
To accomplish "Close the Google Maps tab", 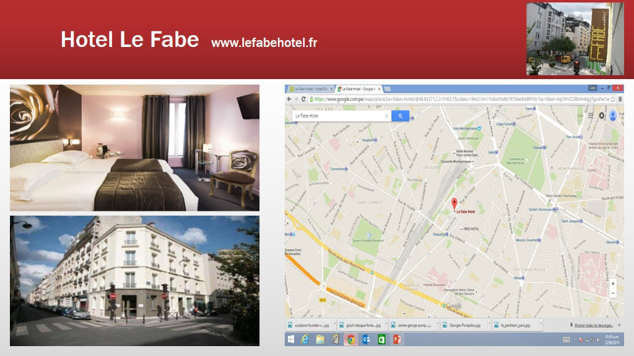I will click(x=379, y=89).
